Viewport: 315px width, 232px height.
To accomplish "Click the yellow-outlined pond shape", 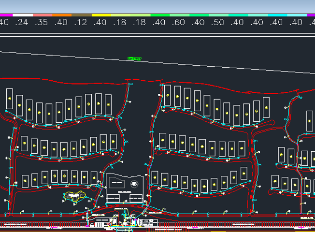I will coord(74,196).
